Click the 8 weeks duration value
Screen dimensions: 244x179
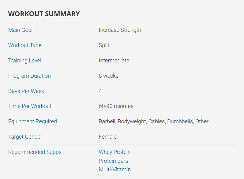pyautogui.click(x=108, y=76)
